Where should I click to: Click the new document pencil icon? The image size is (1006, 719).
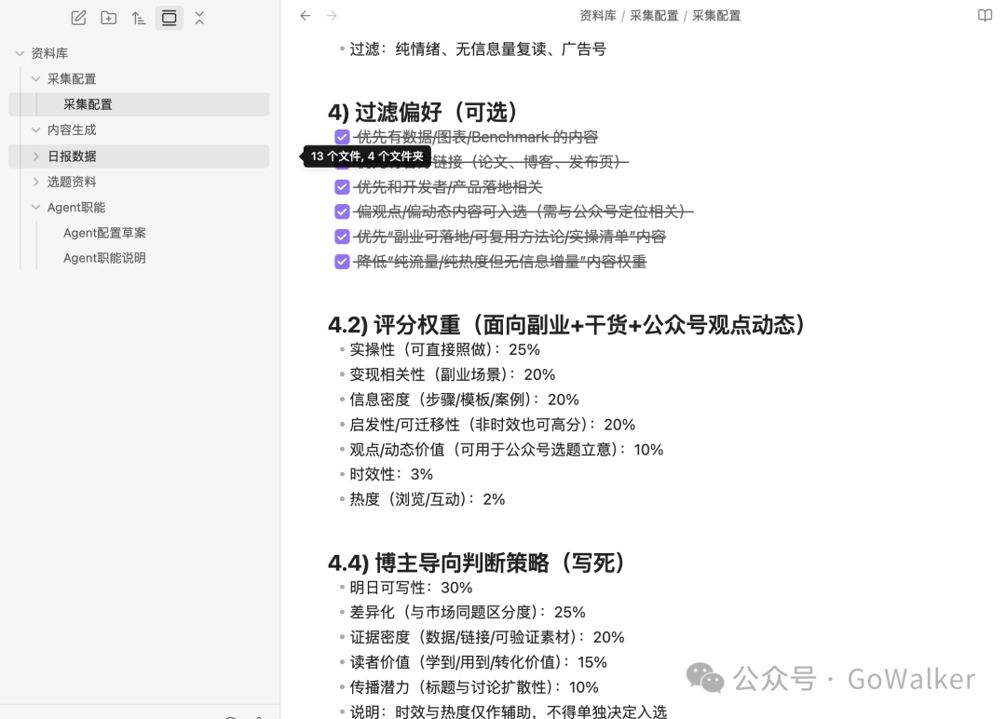[x=78, y=17]
